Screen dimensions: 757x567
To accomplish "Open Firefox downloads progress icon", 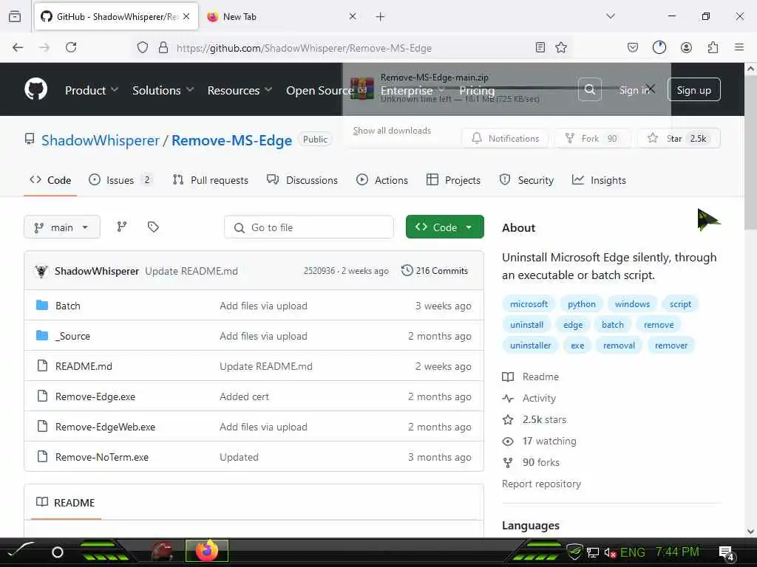I will (659, 47).
